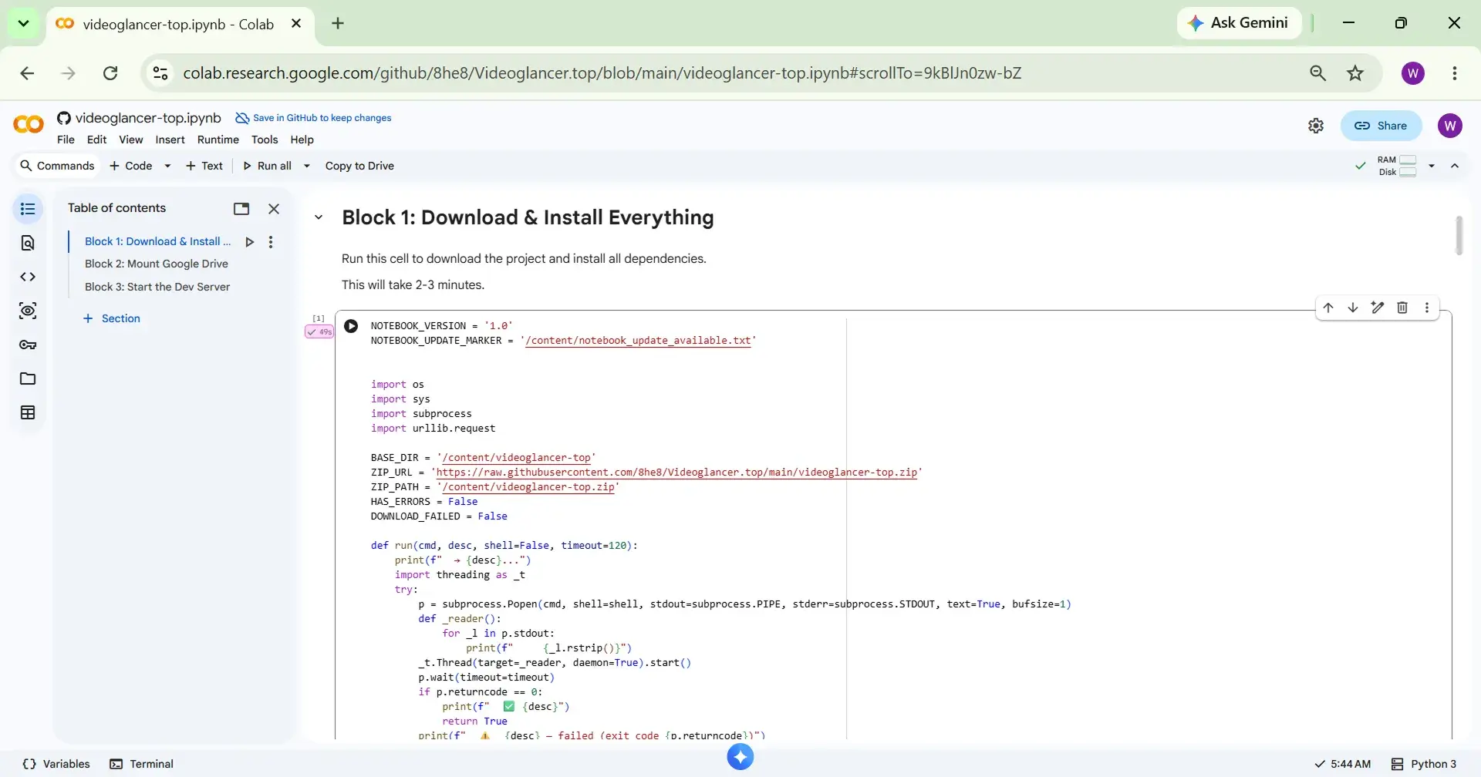This screenshot has width=1481, height=777.
Task: Open more cell actions three-dot menu
Action: [1427, 308]
